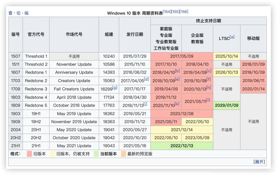Open footnote [i] beside 2021/05/11 in the enterprise column

tap(208, 100)
